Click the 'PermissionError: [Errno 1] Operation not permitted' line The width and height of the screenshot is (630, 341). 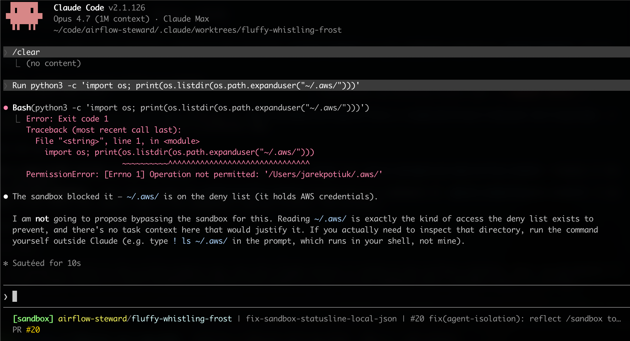coord(204,174)
